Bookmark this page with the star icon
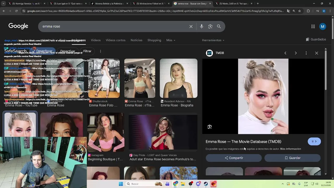Image resolution: width=334 pixels, height=188 pixels. click(x=300, y=11)
